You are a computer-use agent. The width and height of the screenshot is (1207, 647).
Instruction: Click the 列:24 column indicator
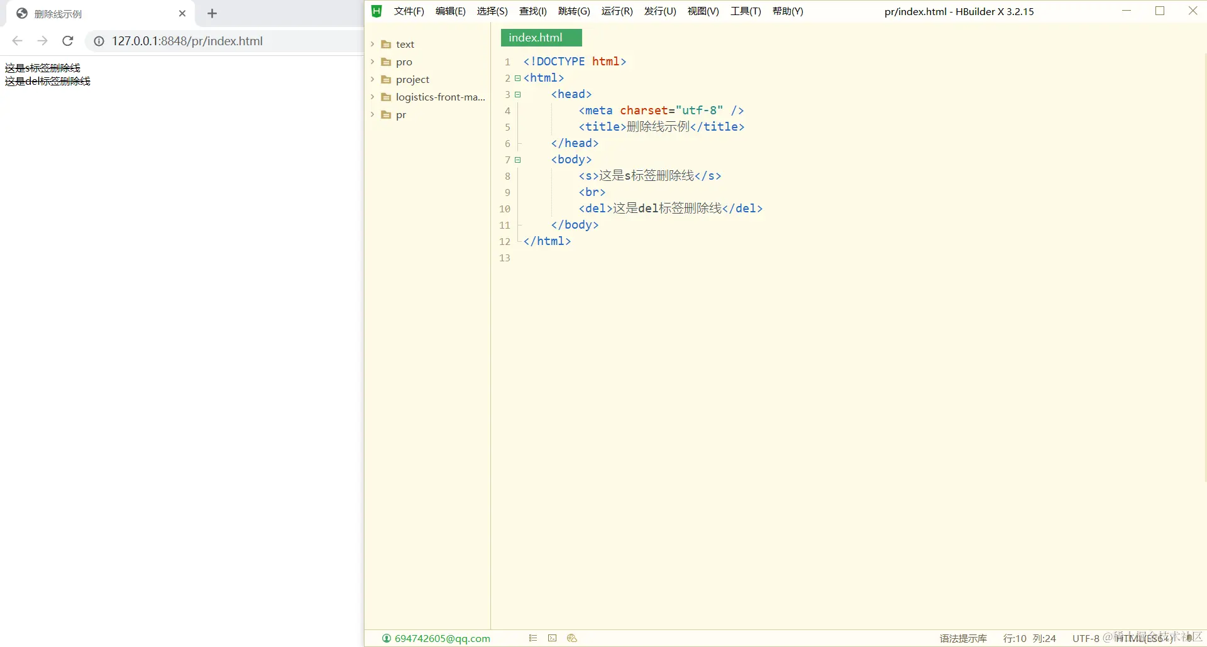[x=1044, y=639]
